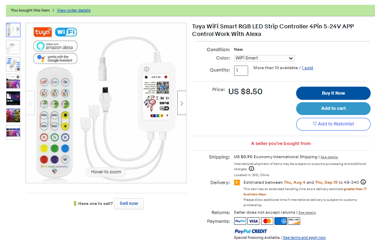
Task: Open the Color dropdown showing WiFi Smart
Action: 264,58
